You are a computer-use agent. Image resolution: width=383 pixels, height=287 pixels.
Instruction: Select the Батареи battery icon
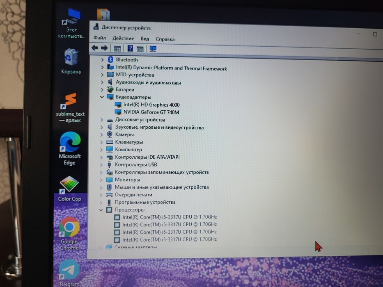click(x=110, y=89)
